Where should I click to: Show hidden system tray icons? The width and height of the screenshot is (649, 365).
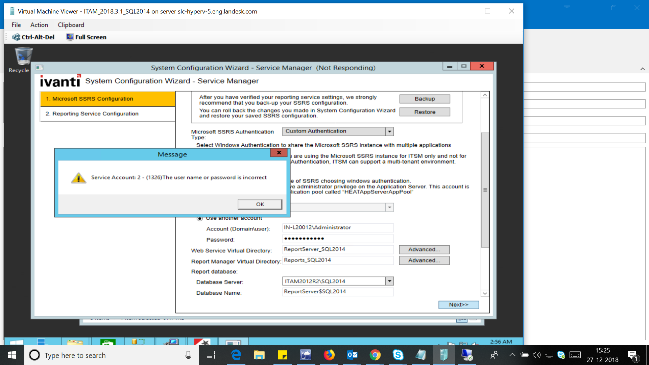(x=512, y=355)
